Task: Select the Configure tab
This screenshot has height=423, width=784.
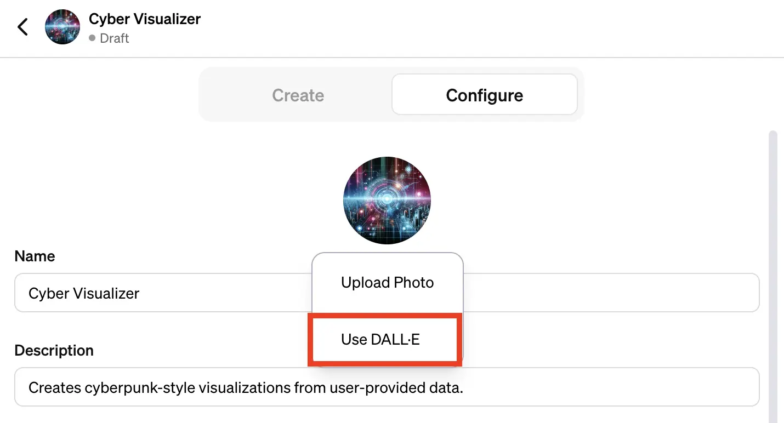Action: click(x=484, y=95)
